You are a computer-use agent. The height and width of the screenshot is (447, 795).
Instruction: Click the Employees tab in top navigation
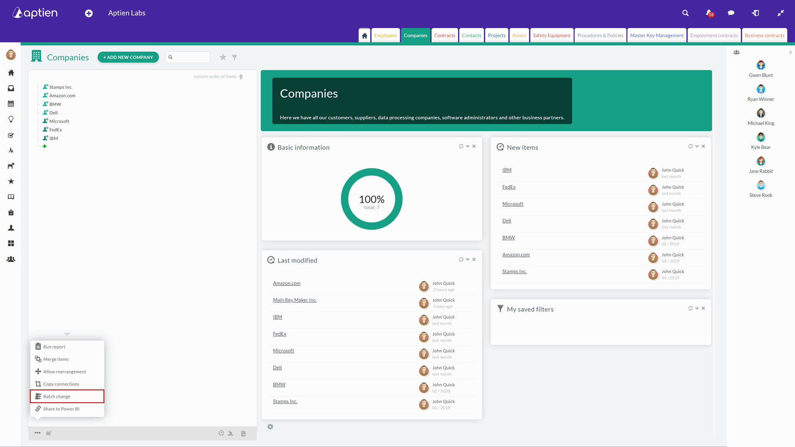pos(385,35)
